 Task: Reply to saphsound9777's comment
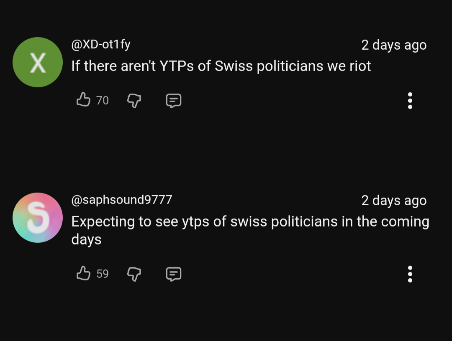(174, 274)
